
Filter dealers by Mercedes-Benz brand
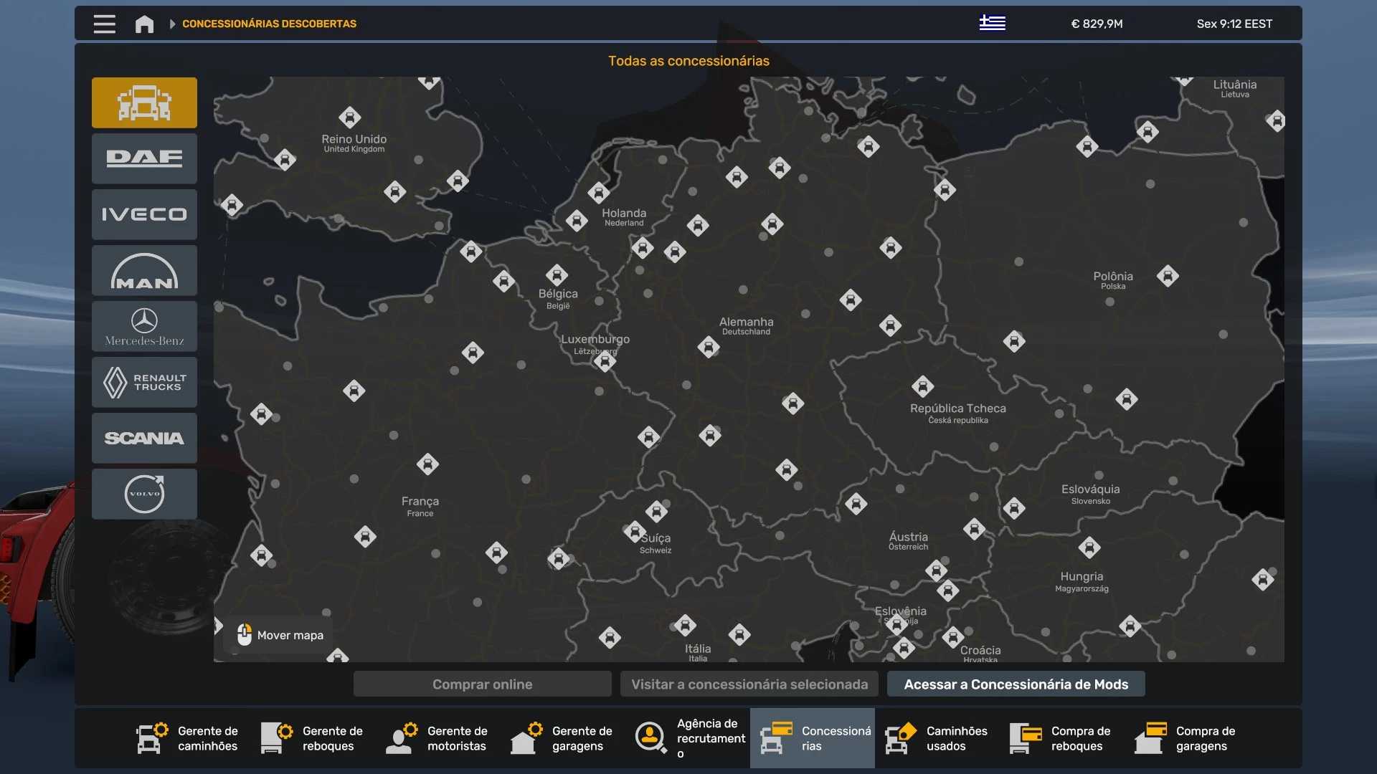(x=144, y=326)
